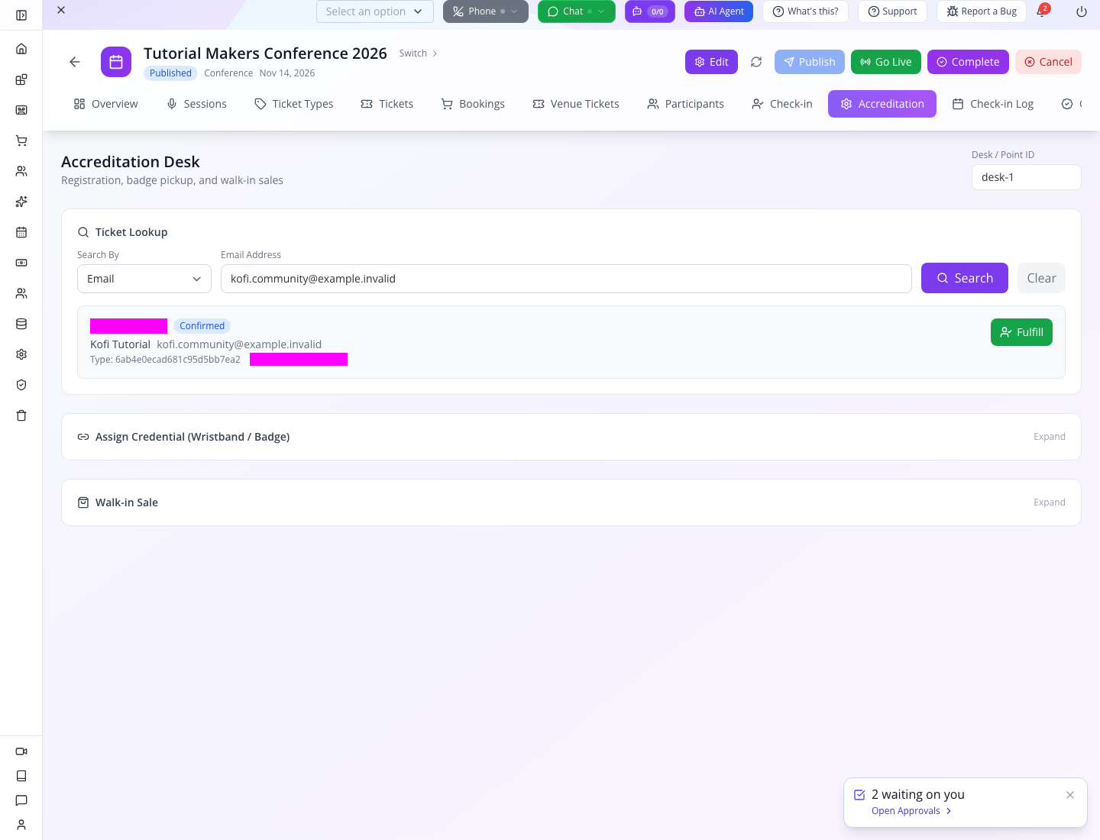Click the Clear button
Viewport: 1100px width, 840px height.
(1041, 278)
